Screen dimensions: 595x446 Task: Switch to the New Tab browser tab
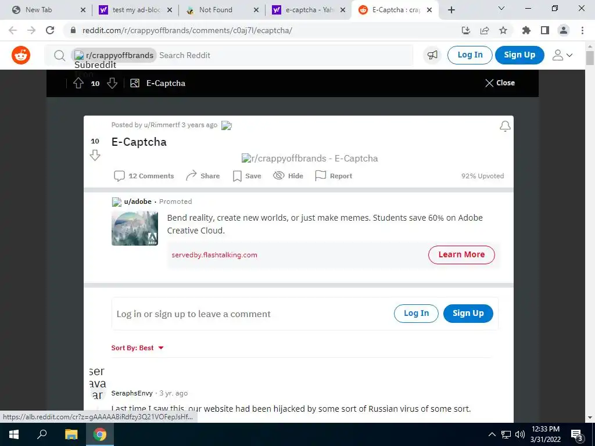click(x=48, y=10)
